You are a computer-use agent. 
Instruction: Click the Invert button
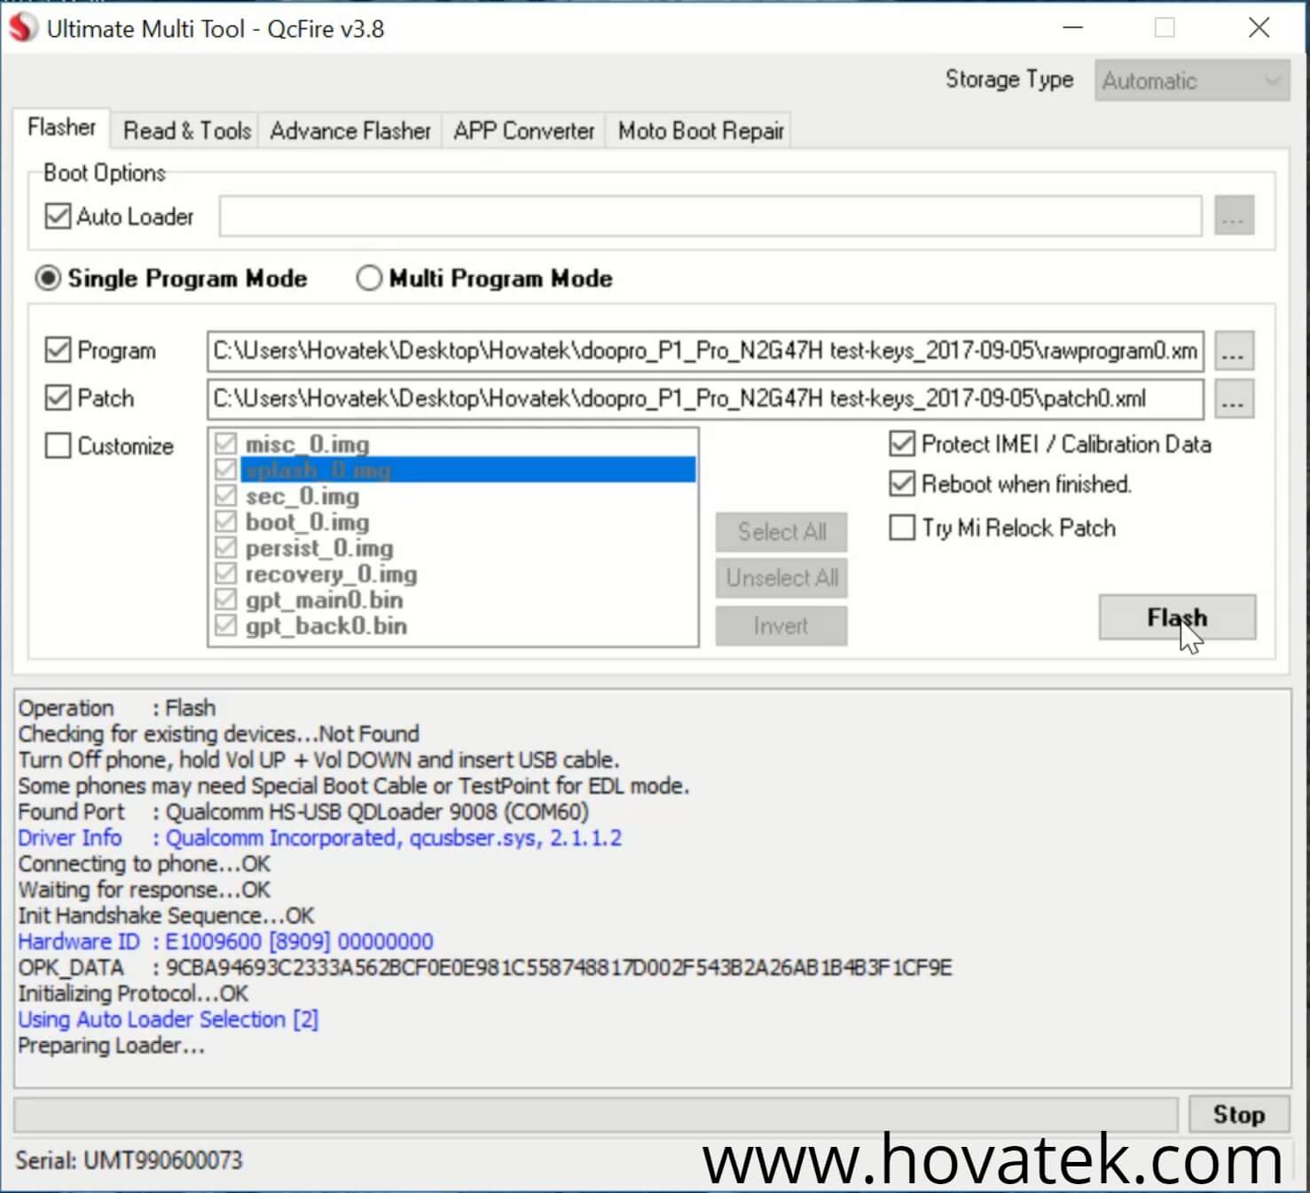click(x=781, y=626)
